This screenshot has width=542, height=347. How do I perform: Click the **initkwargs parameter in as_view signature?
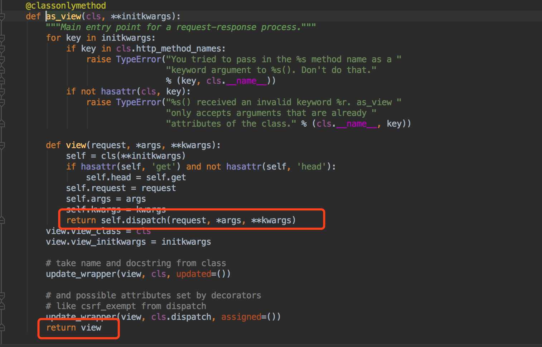click(141, 16)
